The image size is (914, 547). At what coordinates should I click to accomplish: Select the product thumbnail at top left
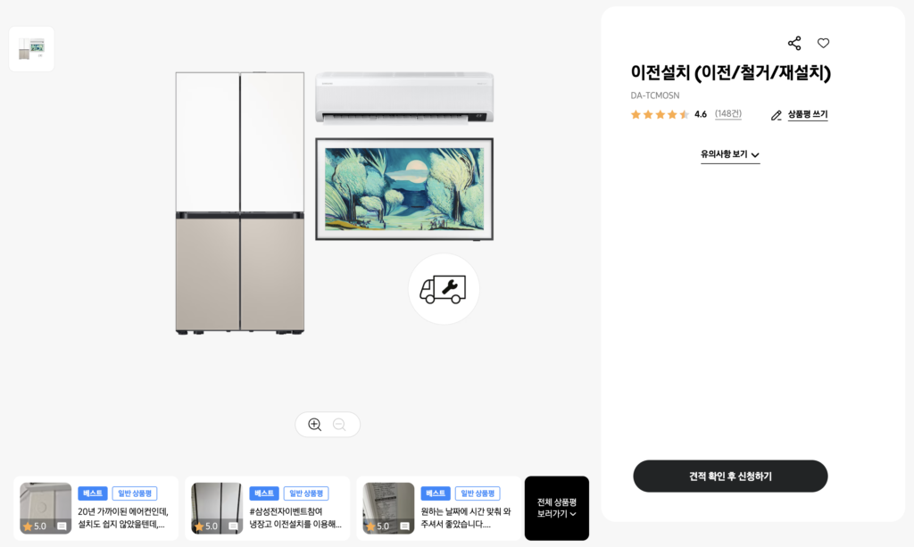[x=31, y=49]
